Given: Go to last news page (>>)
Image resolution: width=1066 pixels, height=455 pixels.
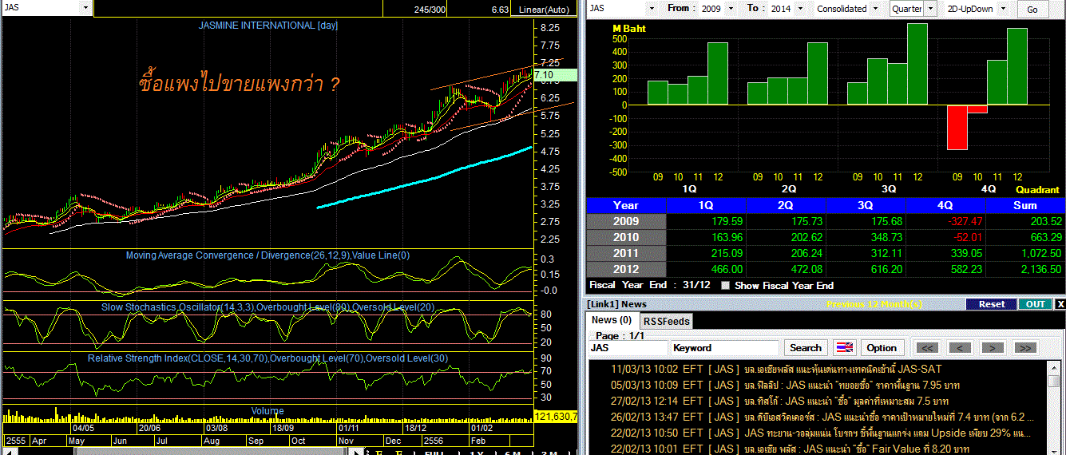Looking at the screenshot, I should pyautogui.click(x=1024, y=347).
